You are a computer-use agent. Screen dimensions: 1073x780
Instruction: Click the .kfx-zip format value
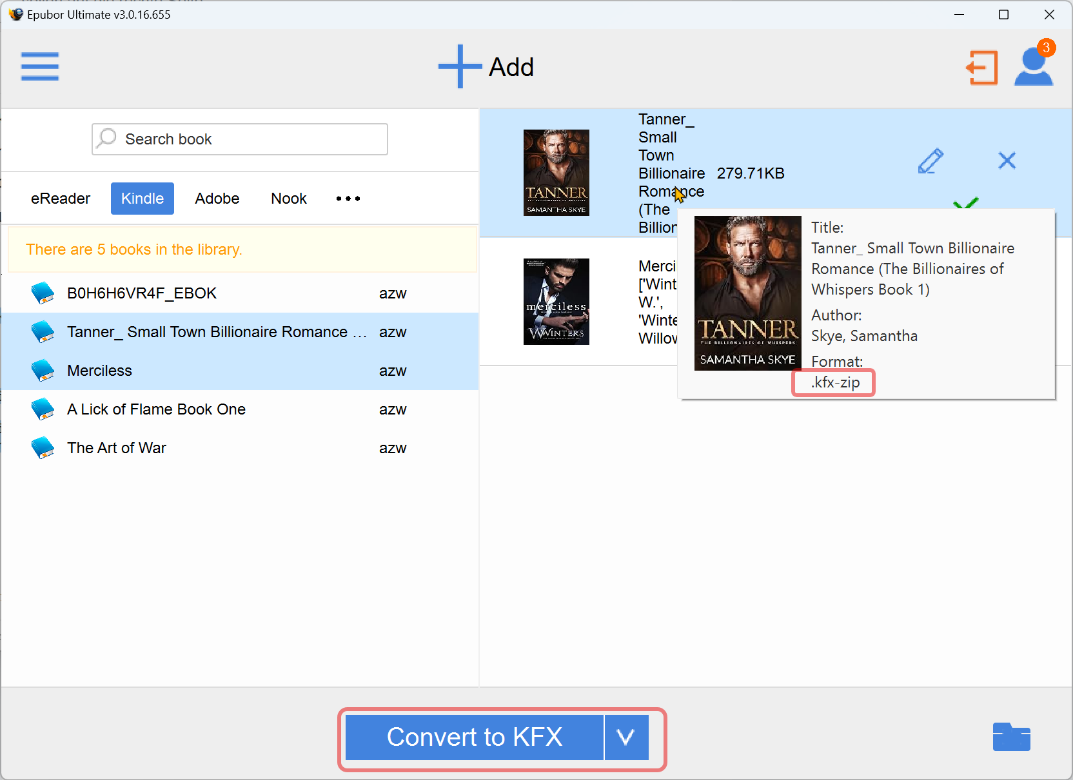tap(836, 382)
